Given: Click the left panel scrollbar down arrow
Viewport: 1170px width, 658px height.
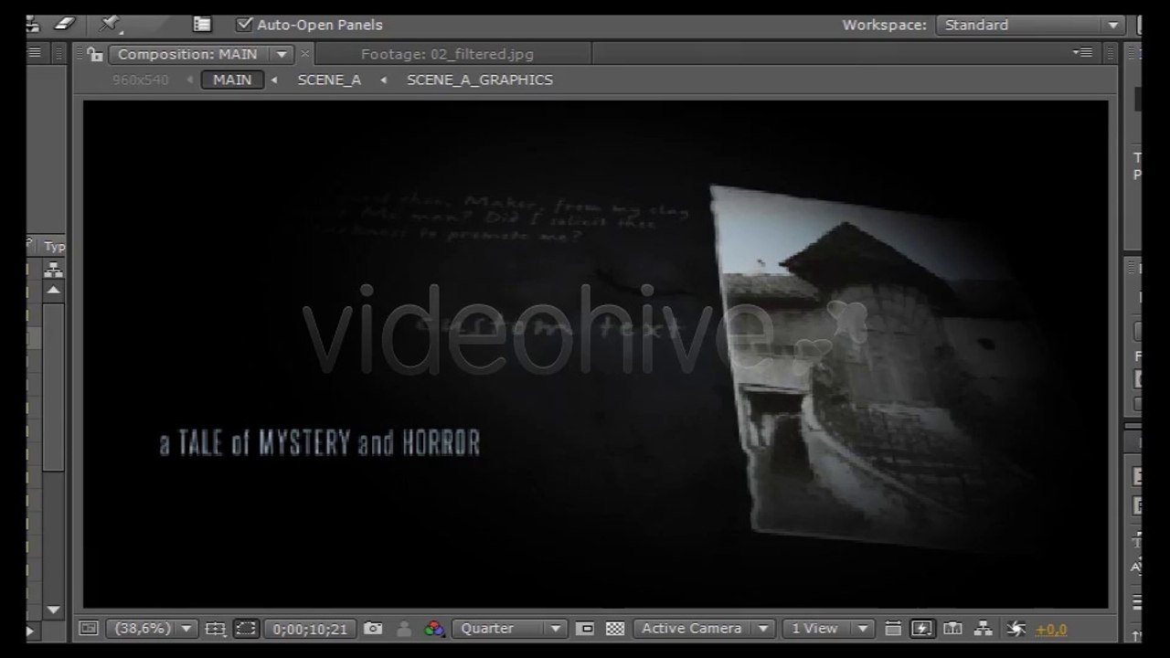Looking at the screenshot, I should 54,609.
